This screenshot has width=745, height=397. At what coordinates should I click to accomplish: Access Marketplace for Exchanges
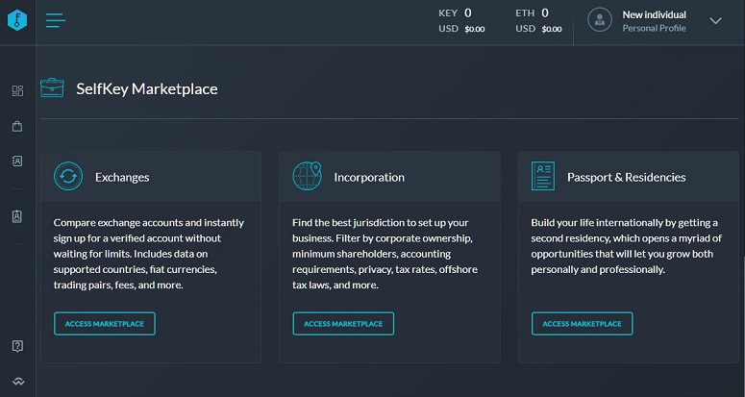105,324
